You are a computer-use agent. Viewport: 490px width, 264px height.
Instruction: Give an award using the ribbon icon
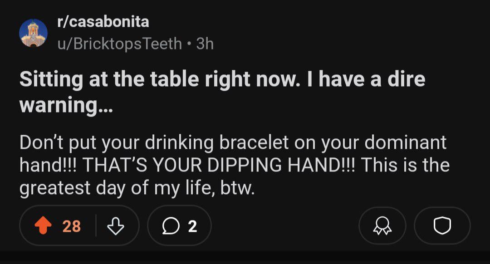click(x=382, y=226)
